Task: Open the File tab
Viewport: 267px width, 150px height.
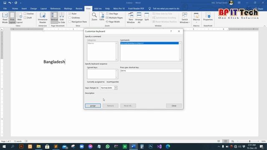Action: [5, 8]
